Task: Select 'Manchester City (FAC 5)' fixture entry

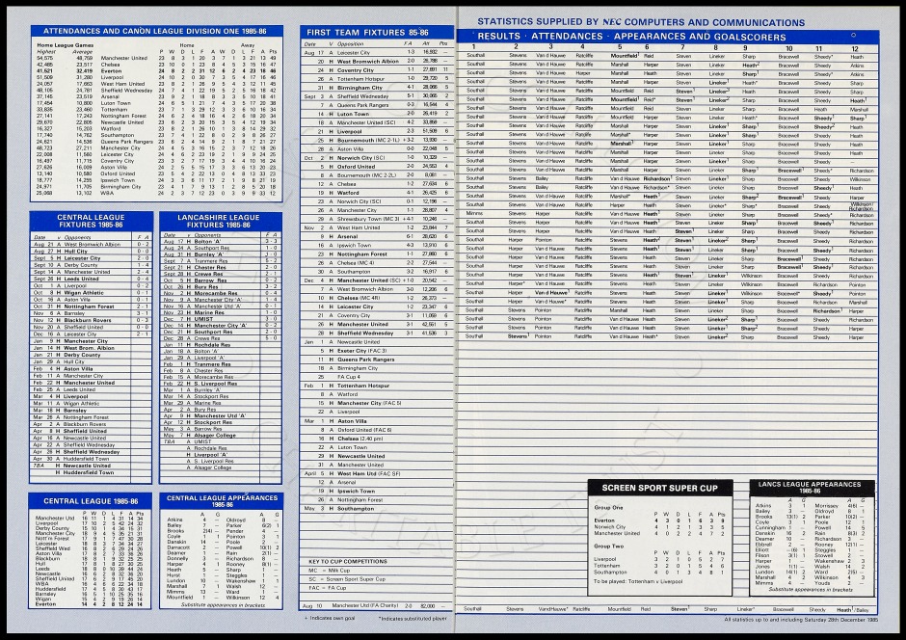Action: coord(369,403)
